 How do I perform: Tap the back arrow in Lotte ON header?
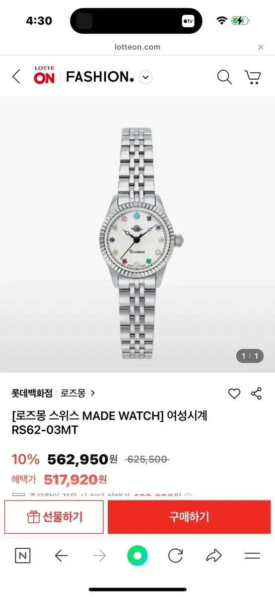(x=16, y=77)
